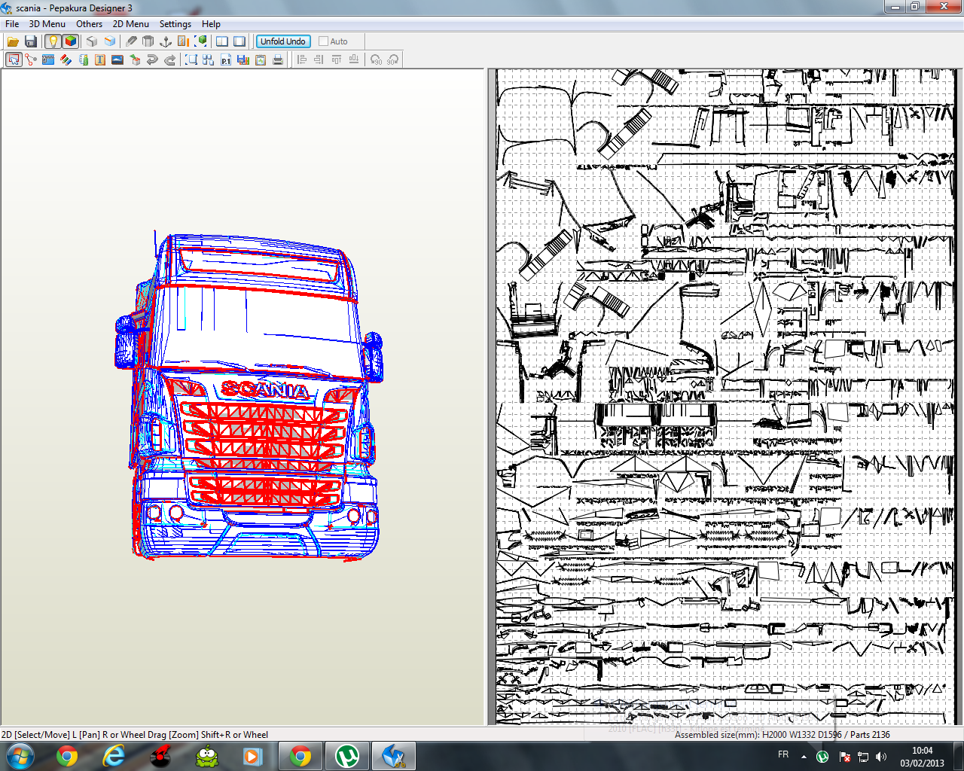Screen dimensions: 964x771
Task: Show hidden system tray icons
Action: [804, 757]
